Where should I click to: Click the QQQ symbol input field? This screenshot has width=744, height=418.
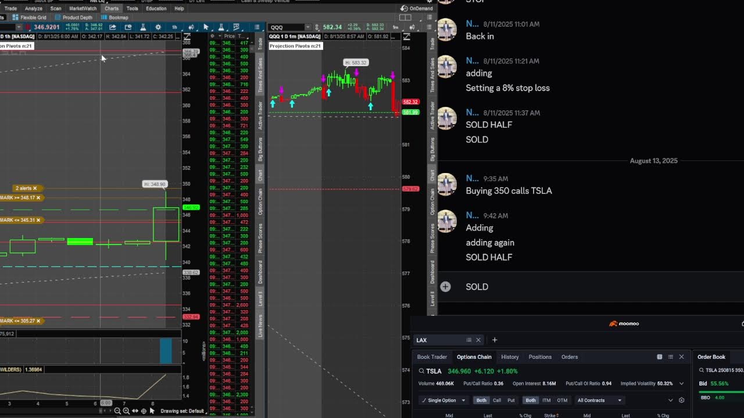[287, 27]
